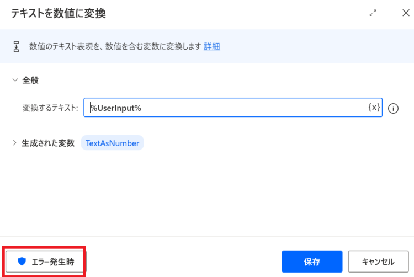The image size is (414, 277).
Task: Close the テキストを数値に変換 dialog
Action: pos(406,13)
